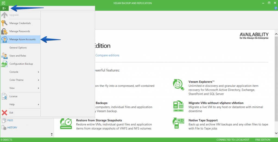This screenshot has height=142, width=278.
Task: Toggle the main hamburger menu button
Action: (4, 8)
